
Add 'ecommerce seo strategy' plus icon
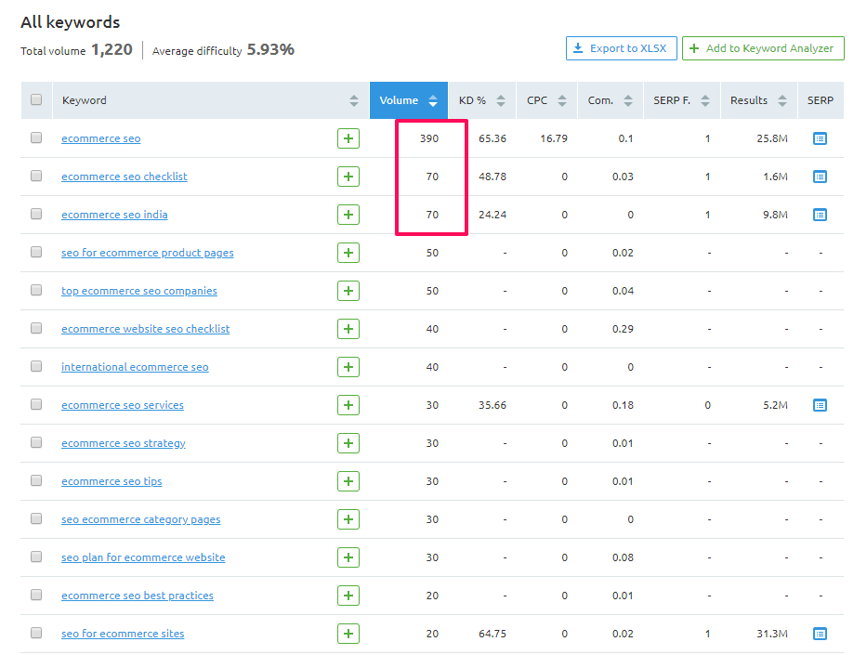coord(348,443)
